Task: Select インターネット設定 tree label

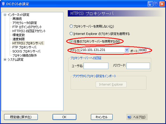Action: tap(18, 15)
